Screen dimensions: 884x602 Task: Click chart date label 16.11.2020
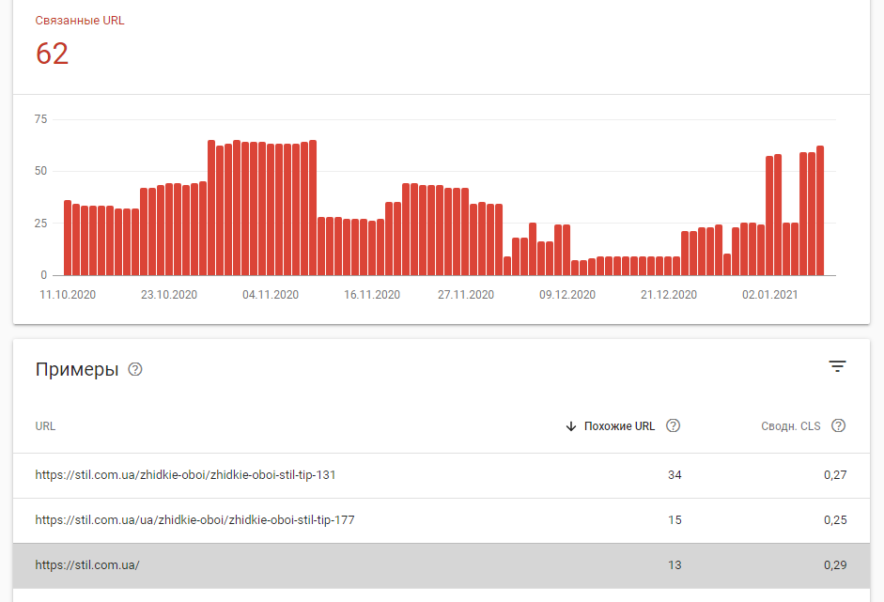click(372, 295)
